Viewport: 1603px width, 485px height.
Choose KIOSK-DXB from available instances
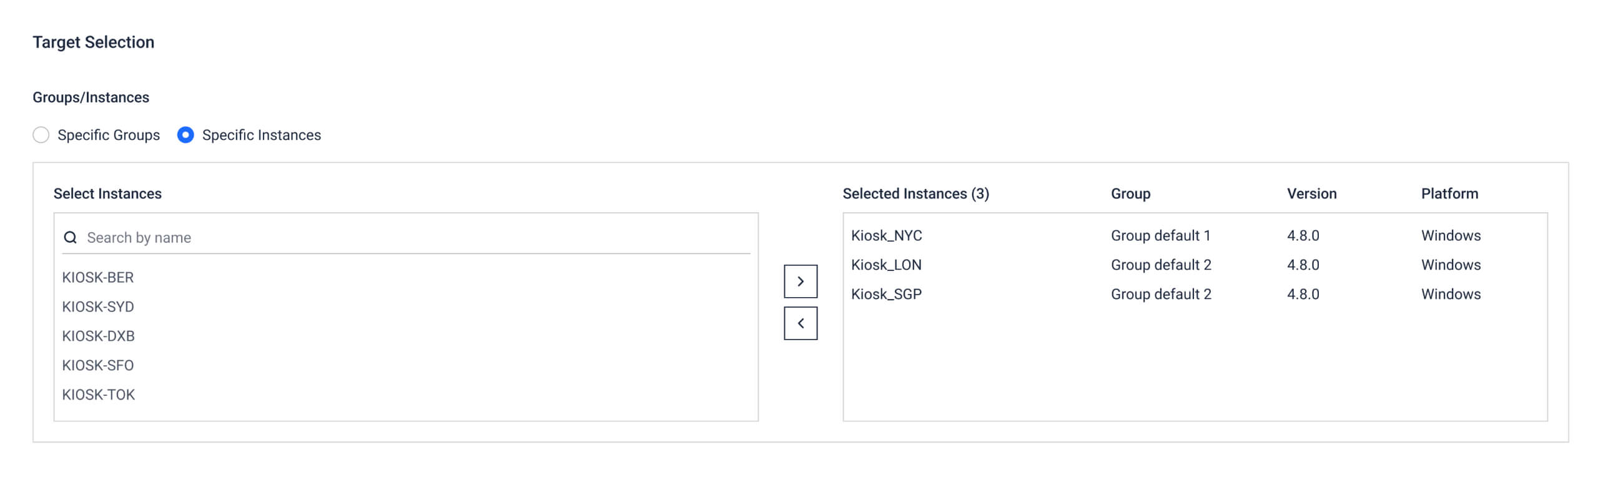coord(99,336)
